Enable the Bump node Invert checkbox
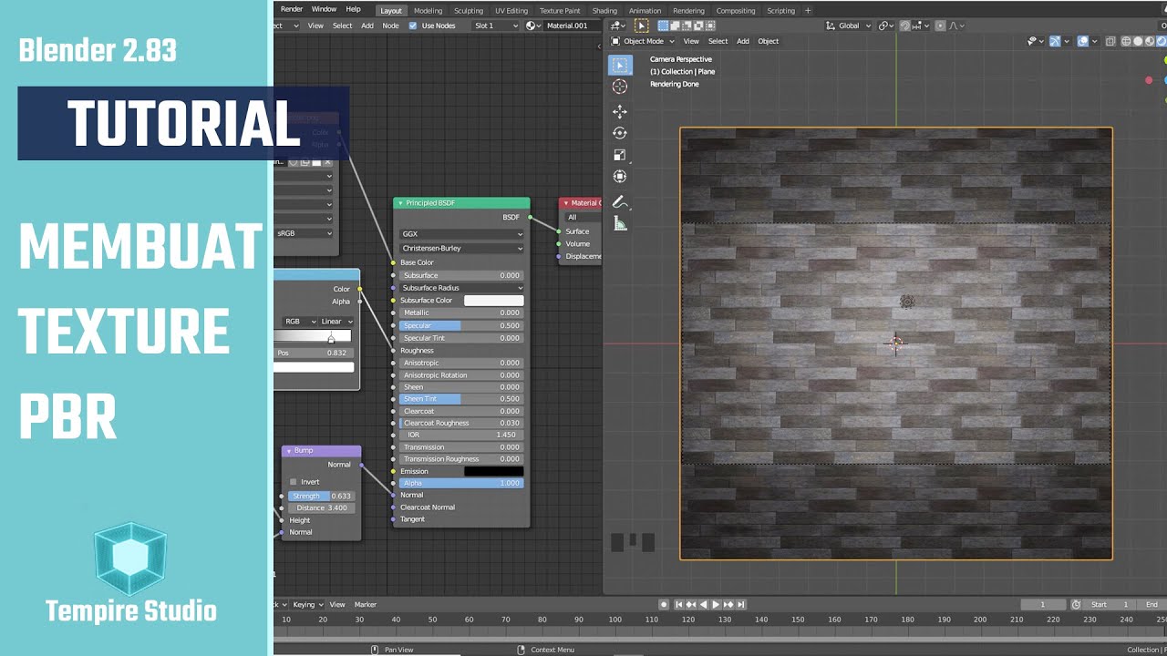 point(293,481)
